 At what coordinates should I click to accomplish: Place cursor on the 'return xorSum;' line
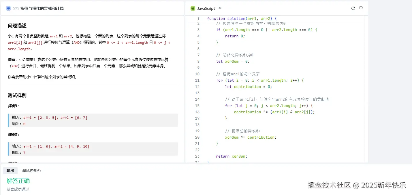pos(232,156)
